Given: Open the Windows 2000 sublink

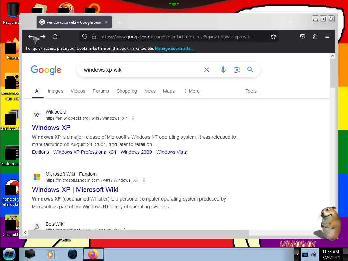Looking at the screenshot, I should (x=136, y=152).
